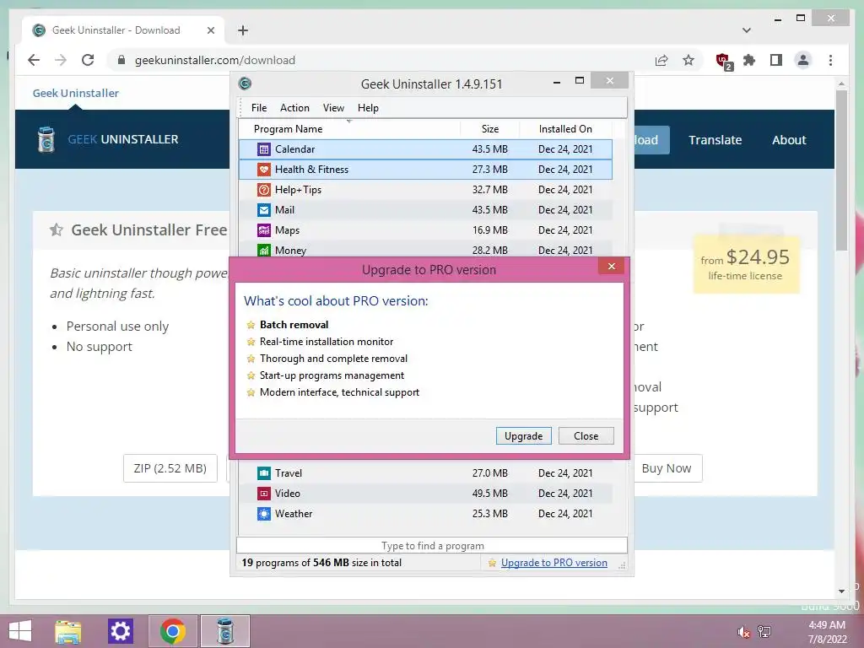Open the uBlock shield extension icon
The image size is (864, 648).
coord(723,61)
